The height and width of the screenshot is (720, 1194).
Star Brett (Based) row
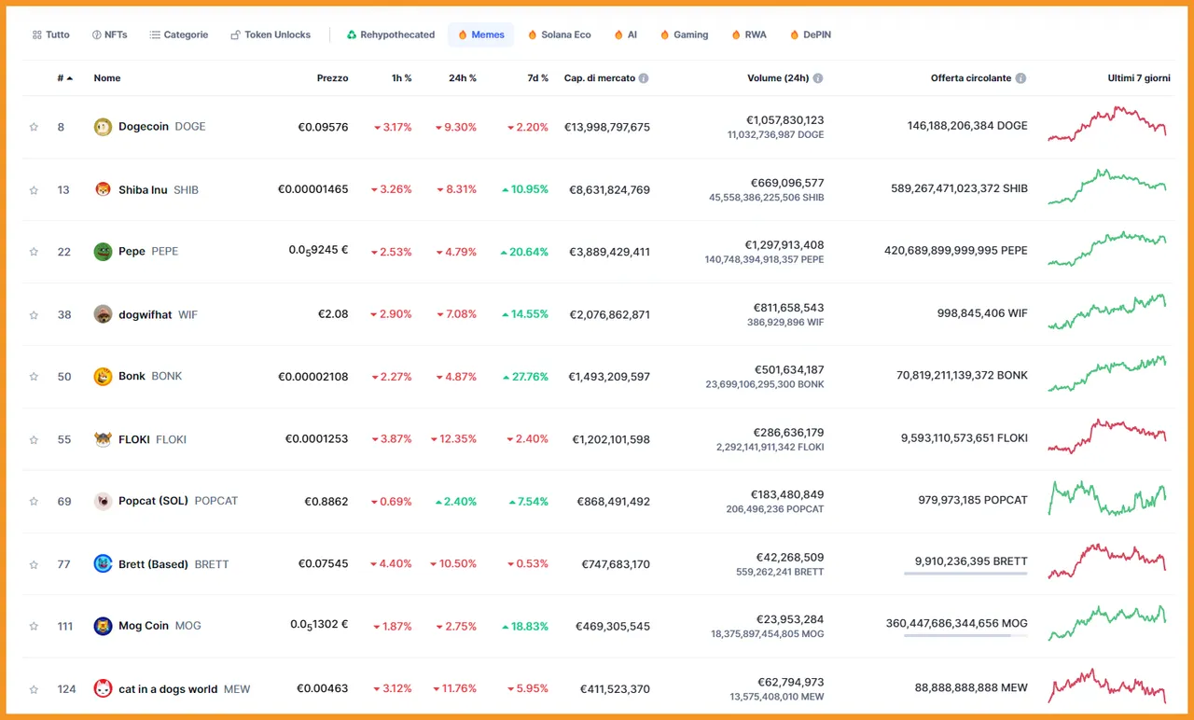tap(34, 564)
